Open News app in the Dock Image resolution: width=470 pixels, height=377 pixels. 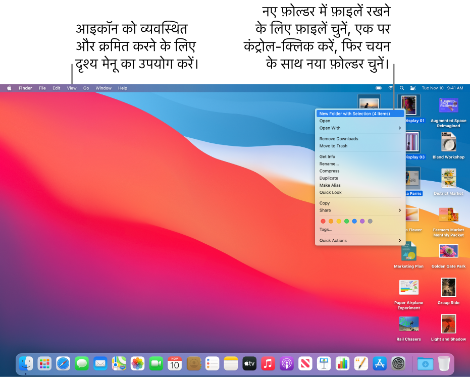pos(305,364)
